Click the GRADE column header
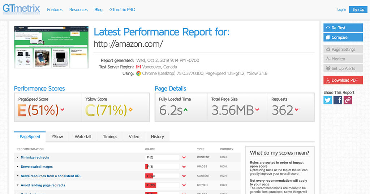The width and height of the screenshot is (370, 194). pyautogui.click(x=150, y=149)
